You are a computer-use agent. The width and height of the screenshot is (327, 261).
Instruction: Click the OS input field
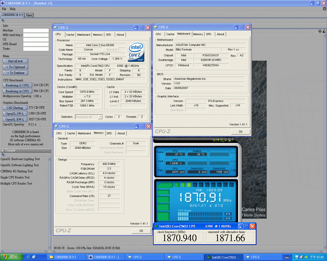click(x=36, y=40)
